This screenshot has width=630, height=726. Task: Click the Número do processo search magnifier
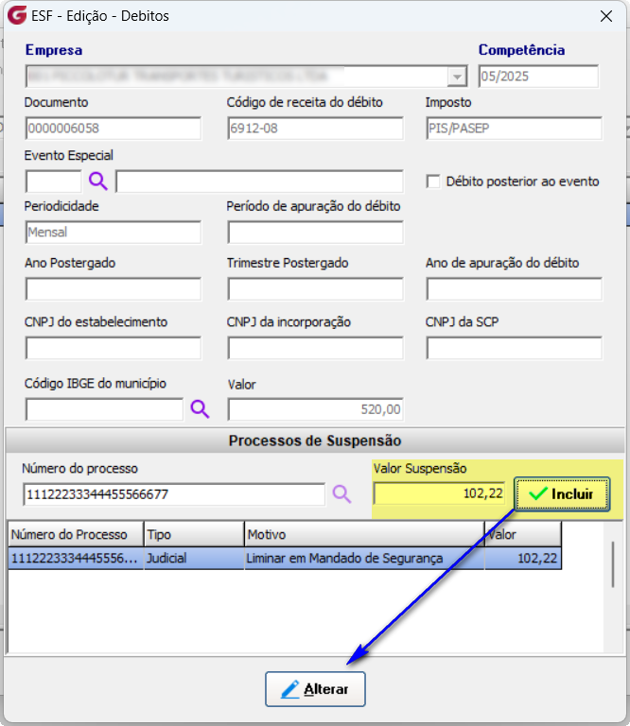point(341,494)
